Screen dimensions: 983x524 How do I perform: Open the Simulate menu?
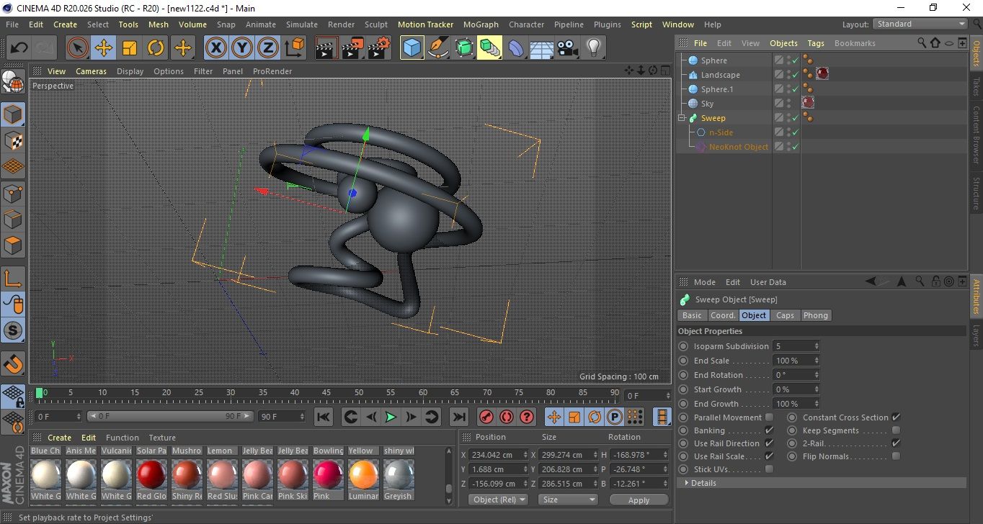301,24
